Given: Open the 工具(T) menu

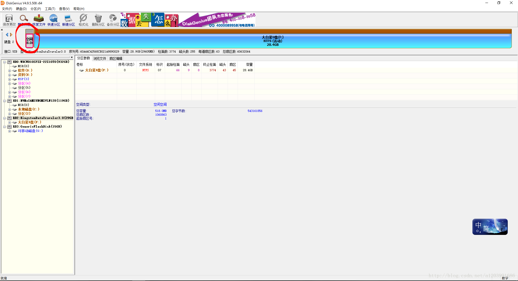Looking at the screenshot, I should click(50, 9).
